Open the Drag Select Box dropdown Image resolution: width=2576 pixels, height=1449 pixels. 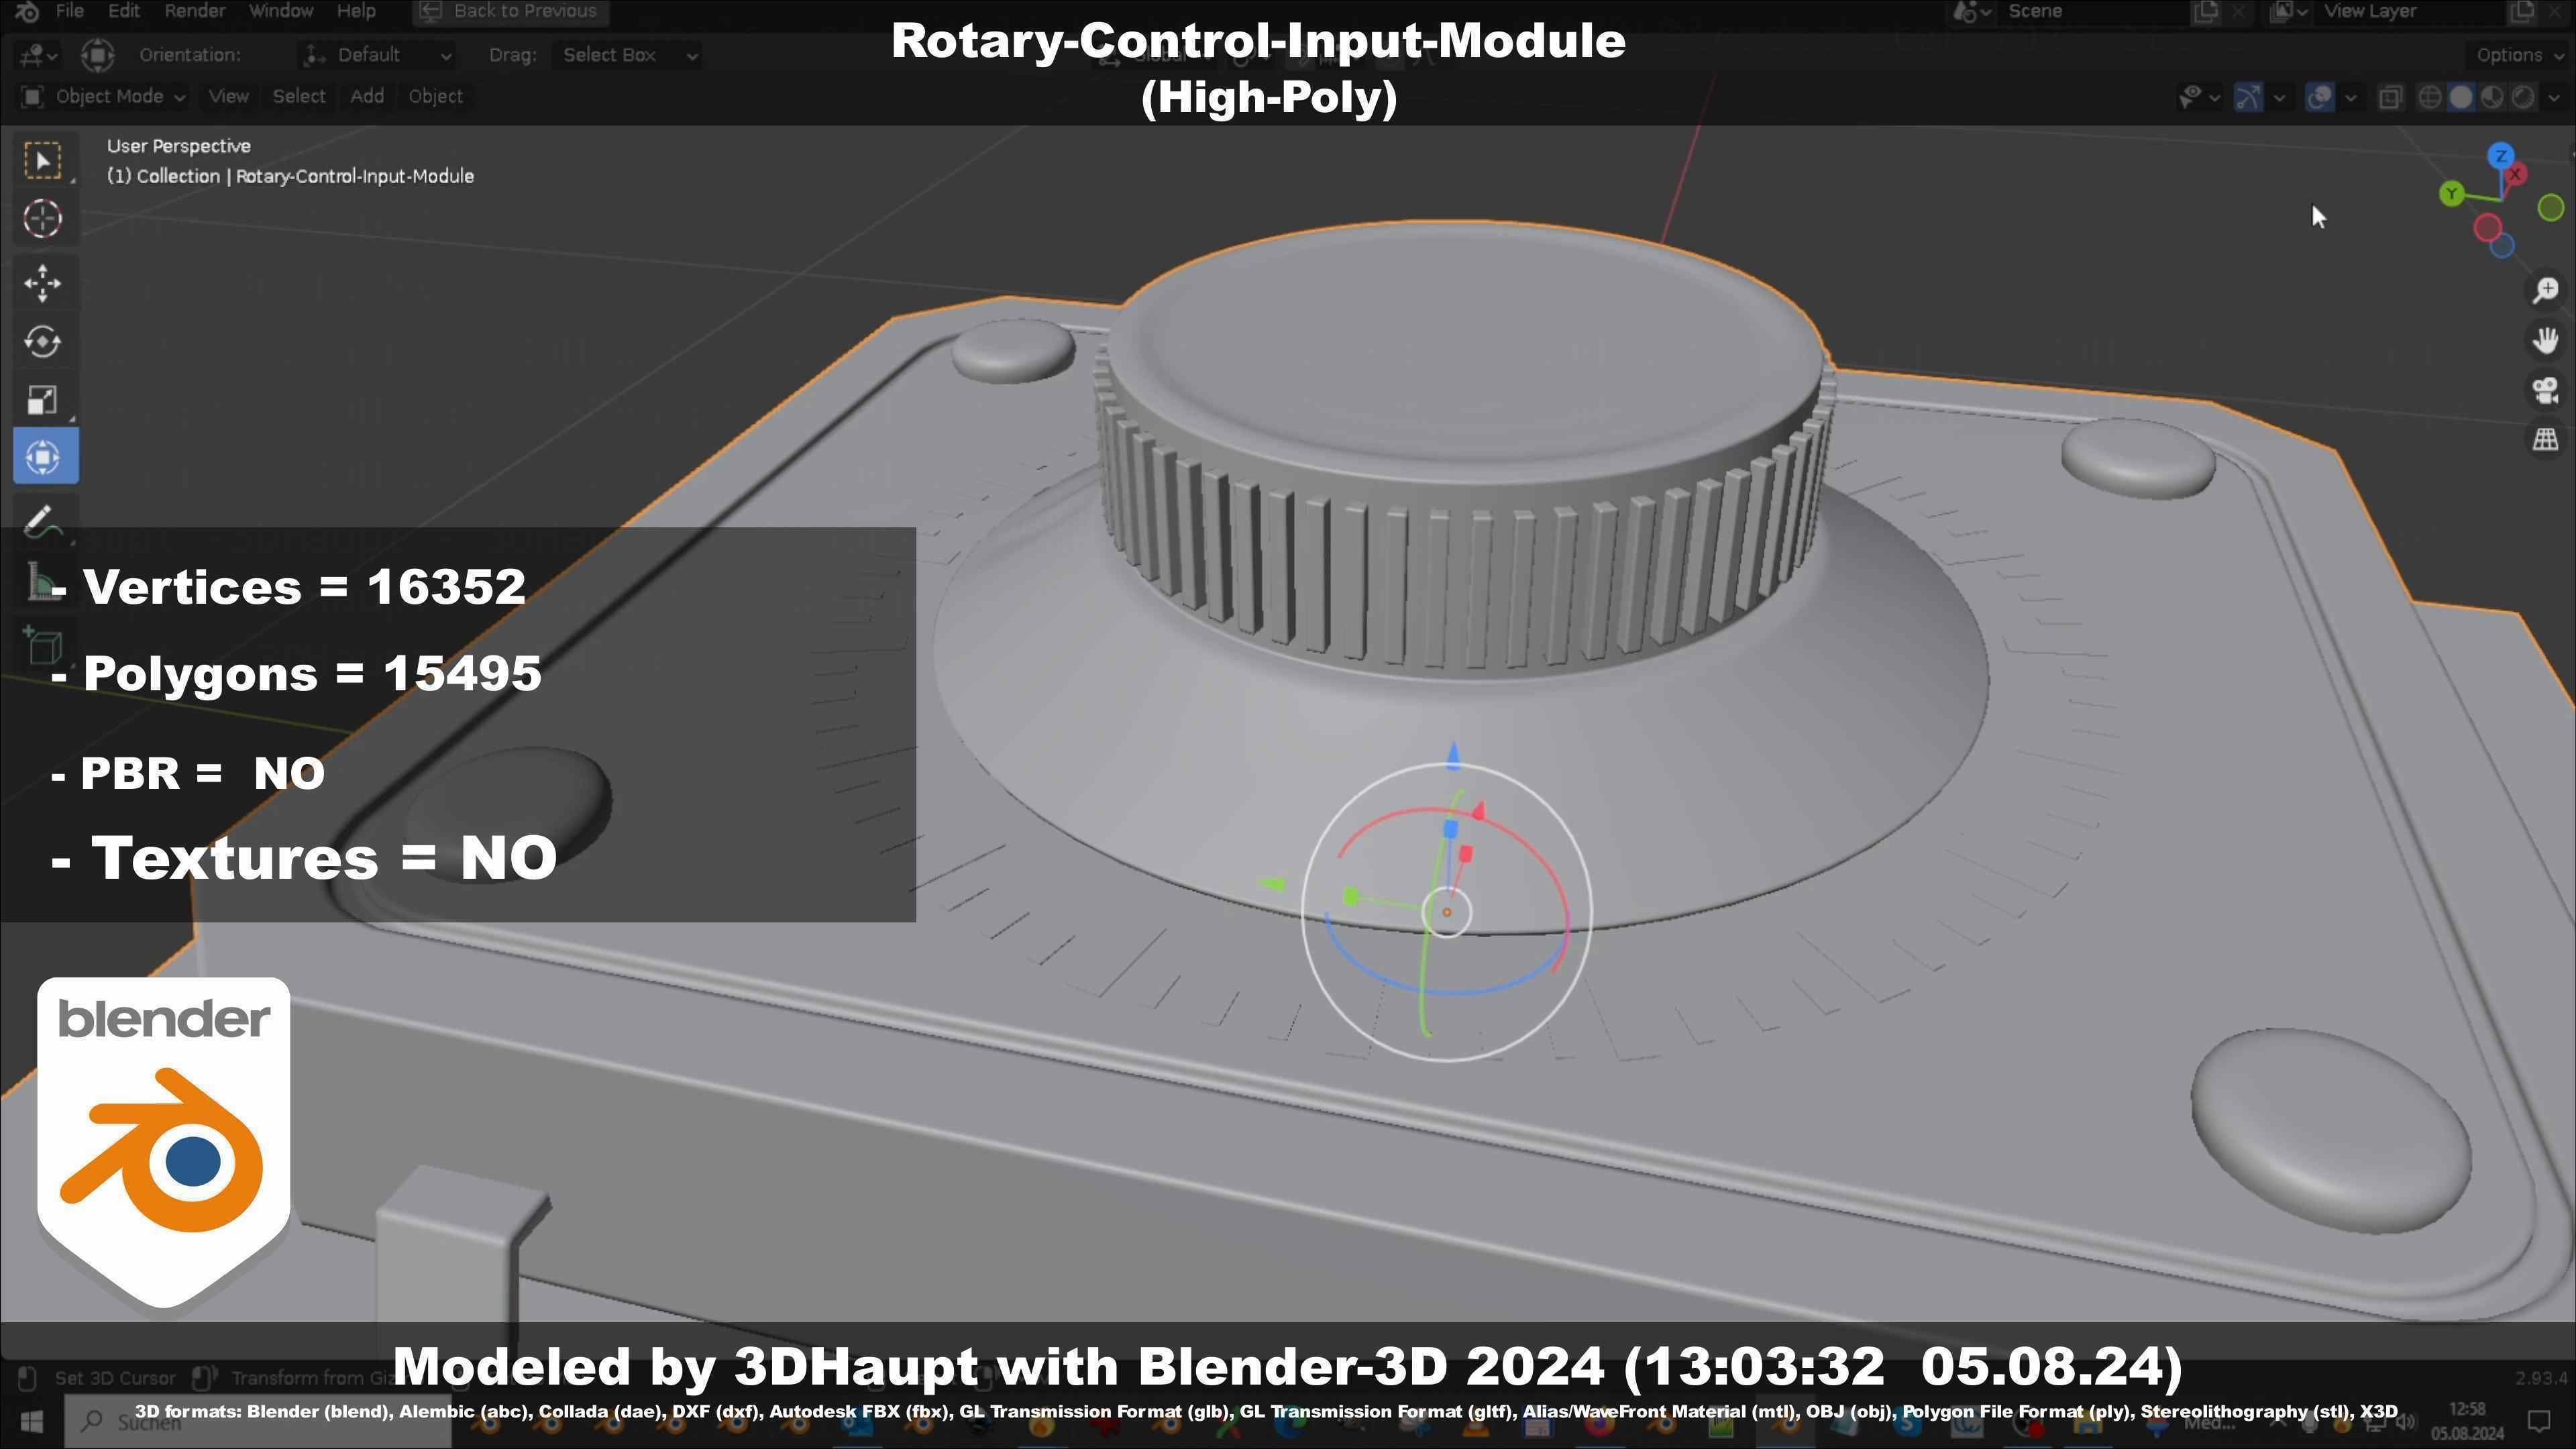coord(627,55)
